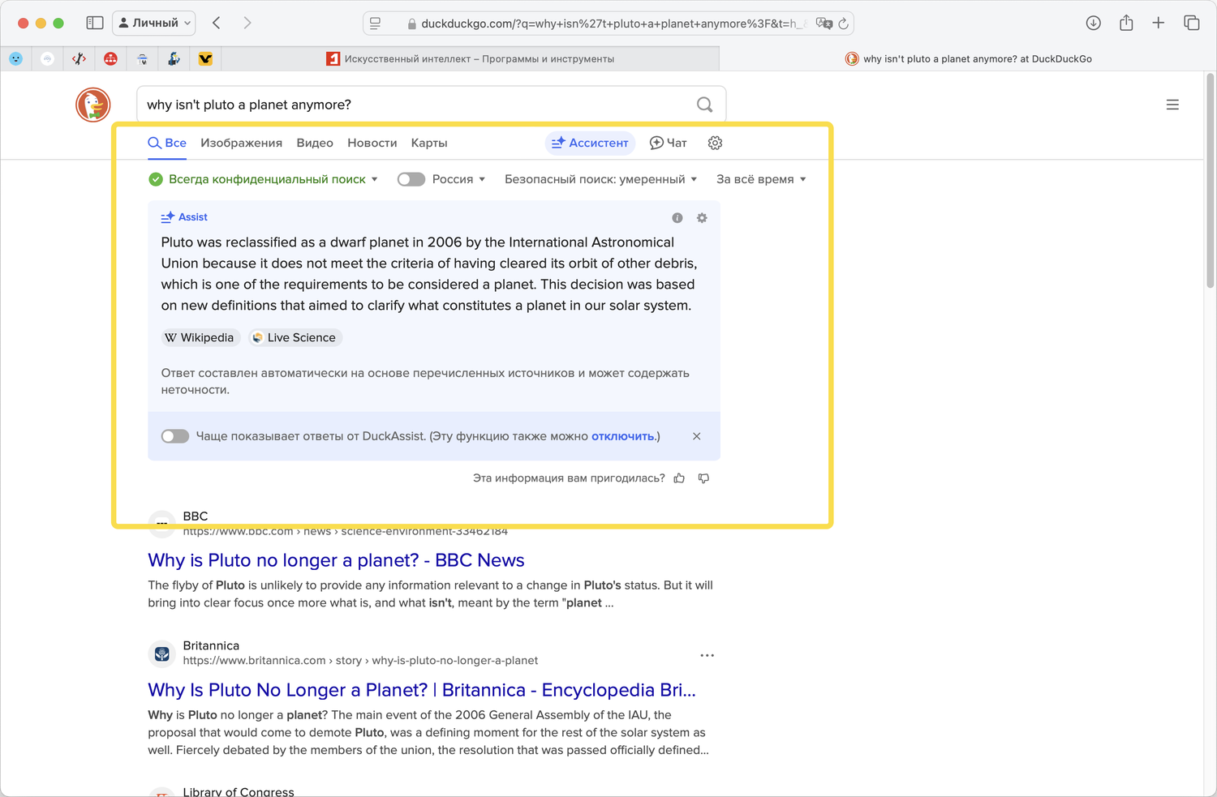
Task: Switch to the blue smiley pinned tab
Action: 15,58
